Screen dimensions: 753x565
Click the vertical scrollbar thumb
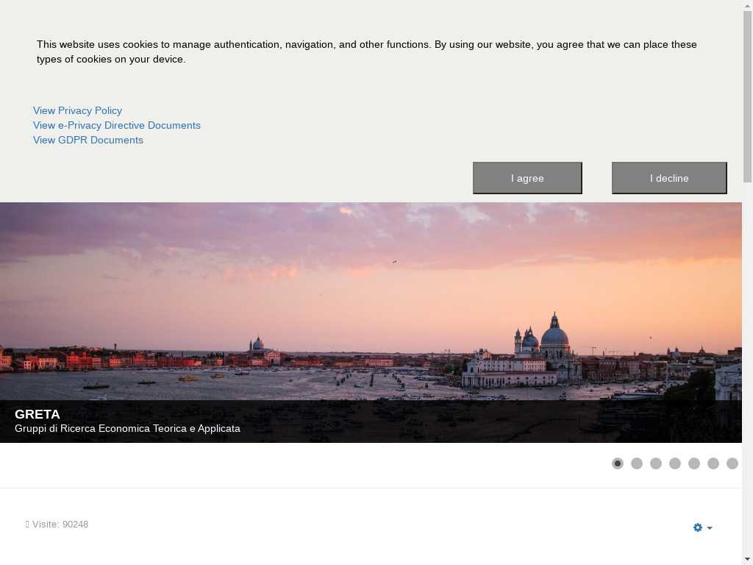pos(747,96)
